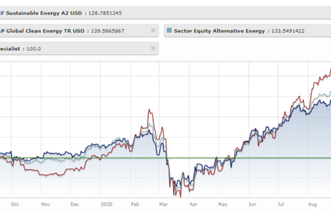Screen dimensions: 331x222
Task: Click the Sector Equity Alternative Energy label
Action: [220, 31]
